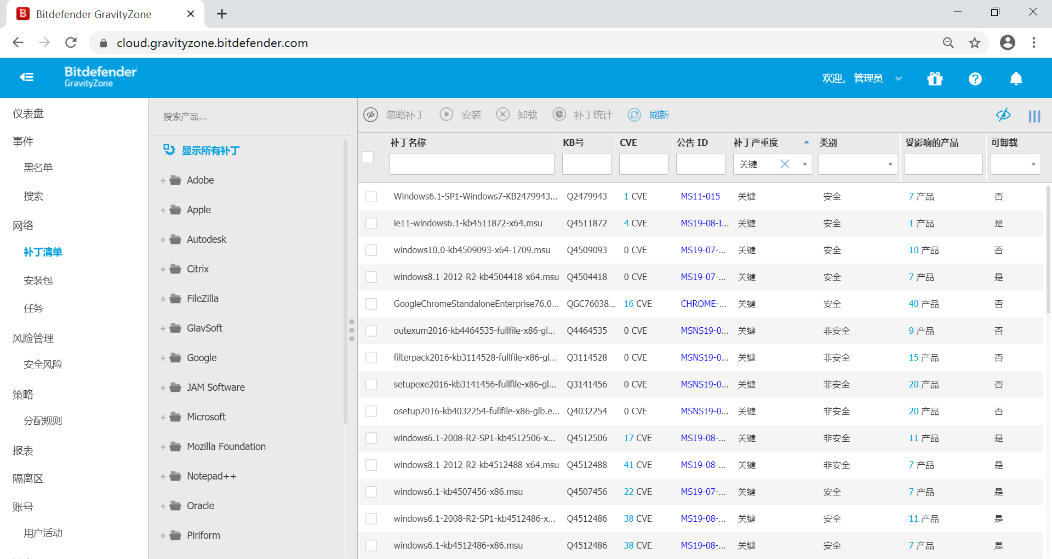Click the Show all patches icon
The image size is (1052, 559).
click(x=169, y=150)
